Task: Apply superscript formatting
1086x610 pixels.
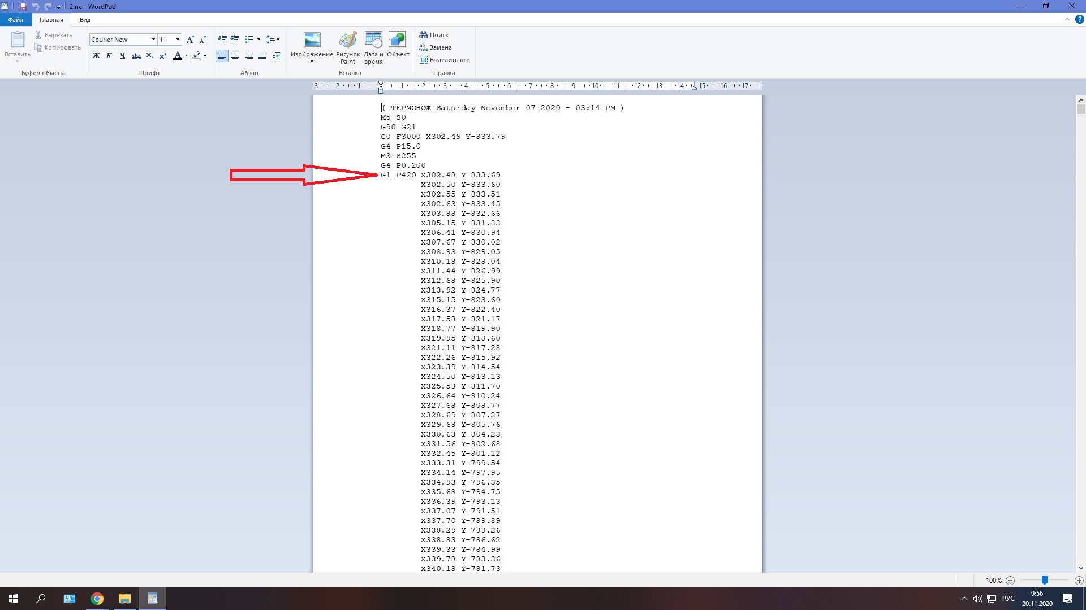Action: [x=163, y=56]
